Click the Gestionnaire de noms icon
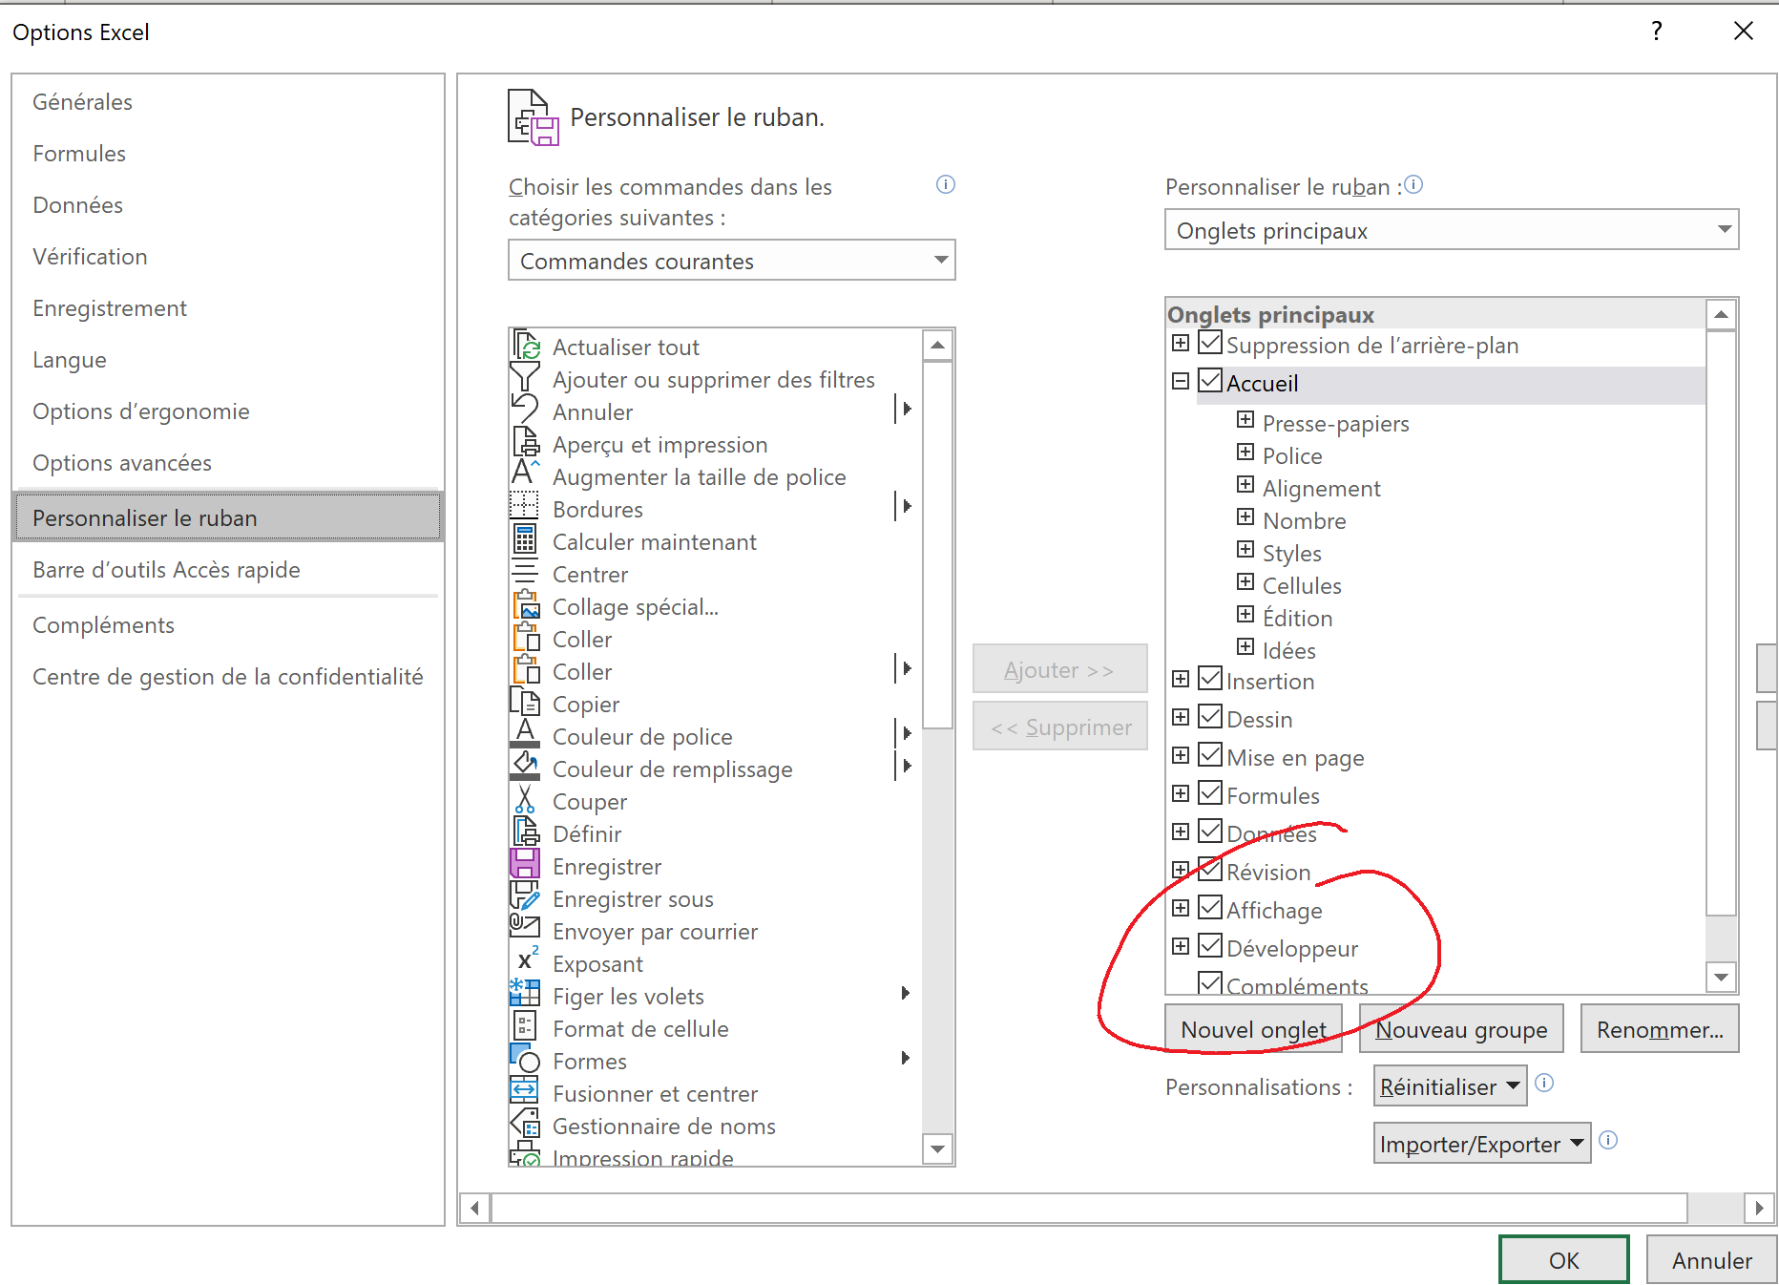The image size is (1779, 1285). coord(525,1124)
